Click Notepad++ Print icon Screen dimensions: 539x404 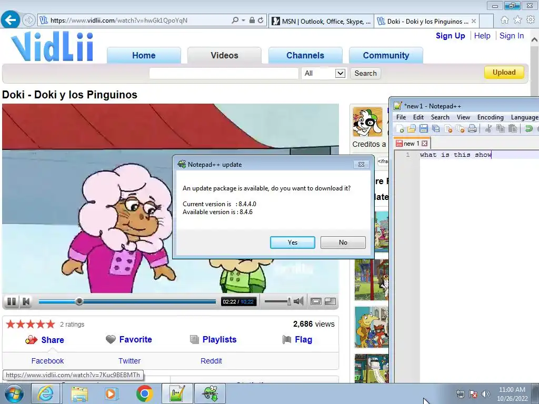[472, 128]
